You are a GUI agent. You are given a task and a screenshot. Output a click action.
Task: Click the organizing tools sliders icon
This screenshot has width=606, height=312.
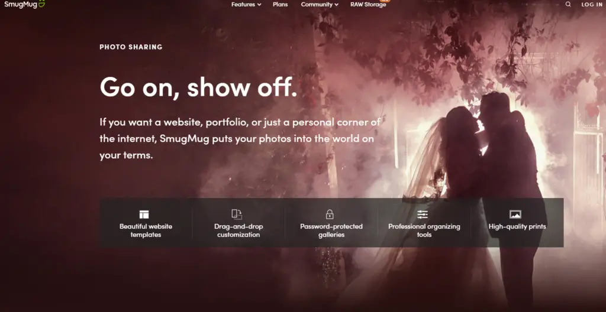tap(423, 214)
